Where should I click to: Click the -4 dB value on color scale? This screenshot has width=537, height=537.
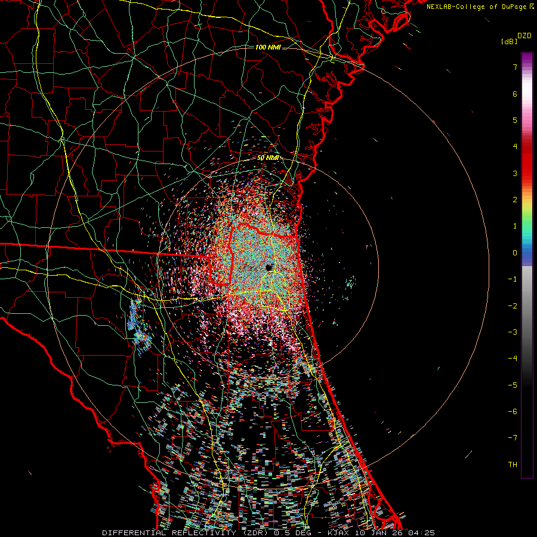(x=513, y=359)
